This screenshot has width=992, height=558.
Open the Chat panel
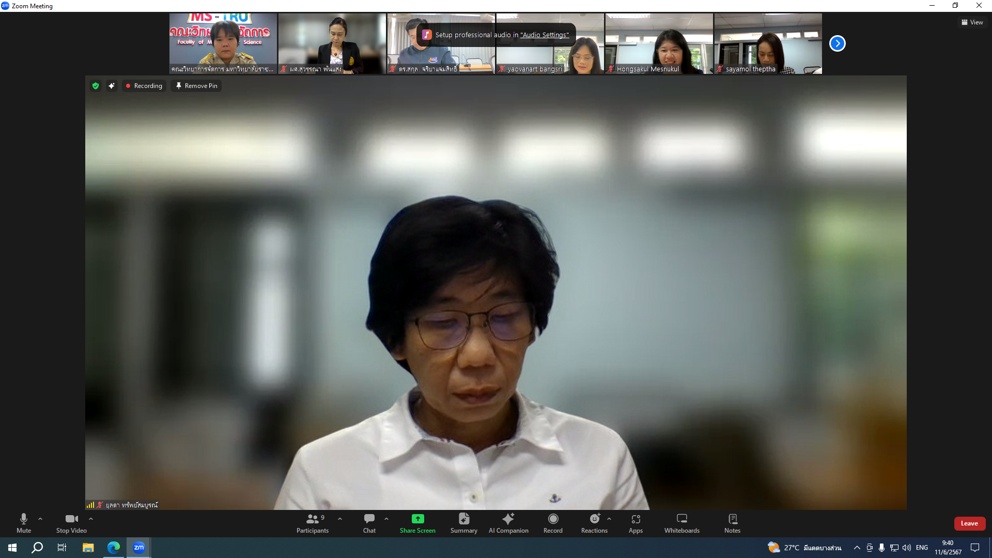coord(369,523)
